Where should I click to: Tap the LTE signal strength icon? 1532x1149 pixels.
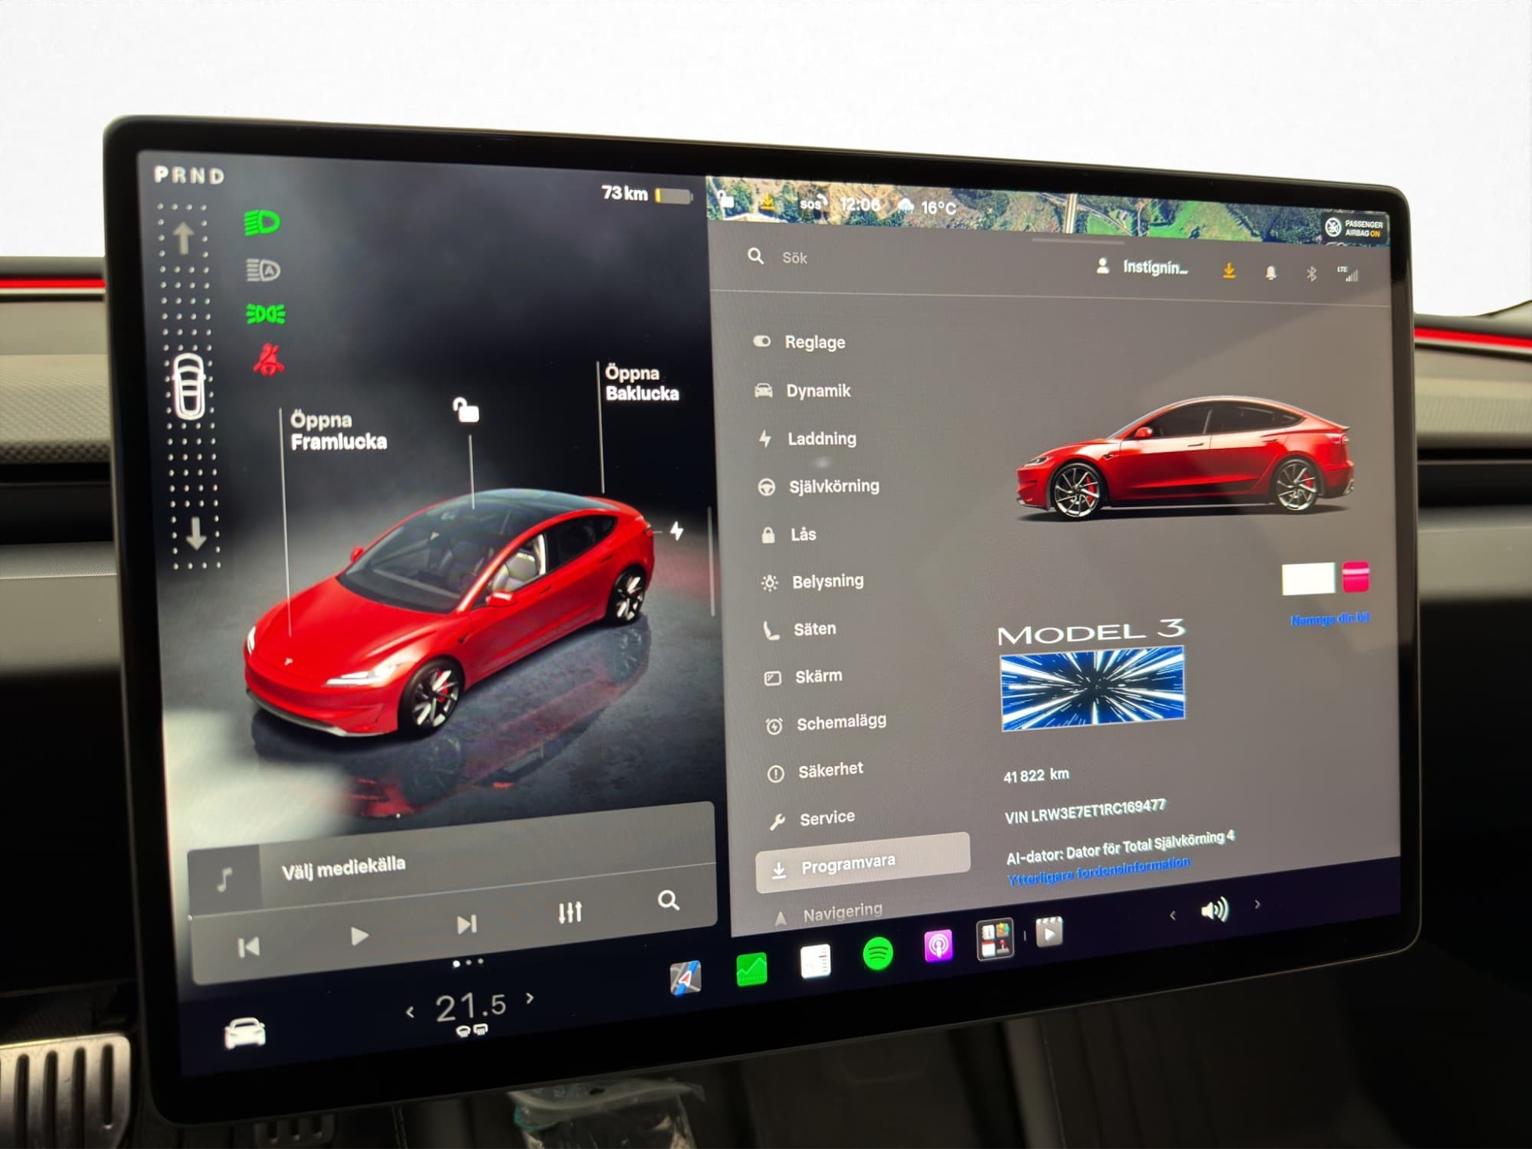tap(1348, 273)
